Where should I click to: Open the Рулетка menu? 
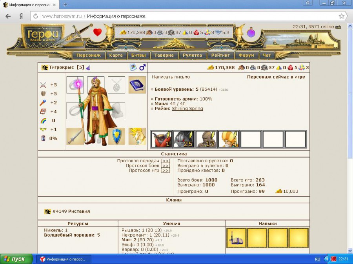click(x=192, y=55)
